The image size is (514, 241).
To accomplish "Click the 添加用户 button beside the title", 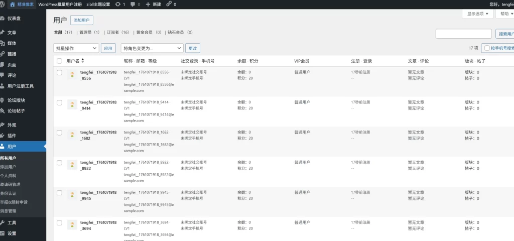I will pyautogui.click(x=81, y=20).
